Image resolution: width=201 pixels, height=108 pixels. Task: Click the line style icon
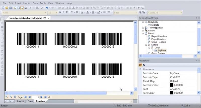click(105, 12)
